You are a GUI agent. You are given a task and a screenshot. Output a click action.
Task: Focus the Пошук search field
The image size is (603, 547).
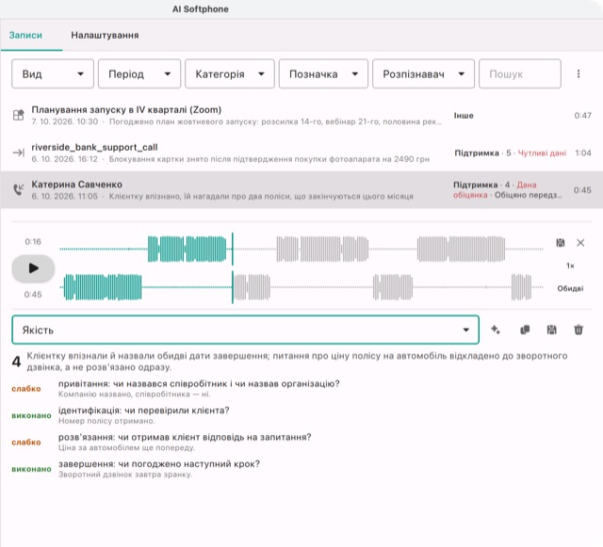(x=520, y=73)
